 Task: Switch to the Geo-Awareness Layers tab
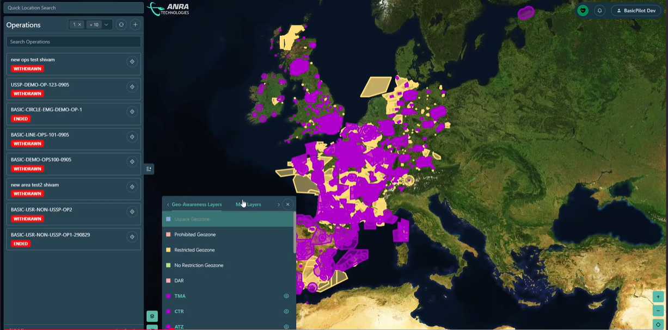tap(197, 204)
